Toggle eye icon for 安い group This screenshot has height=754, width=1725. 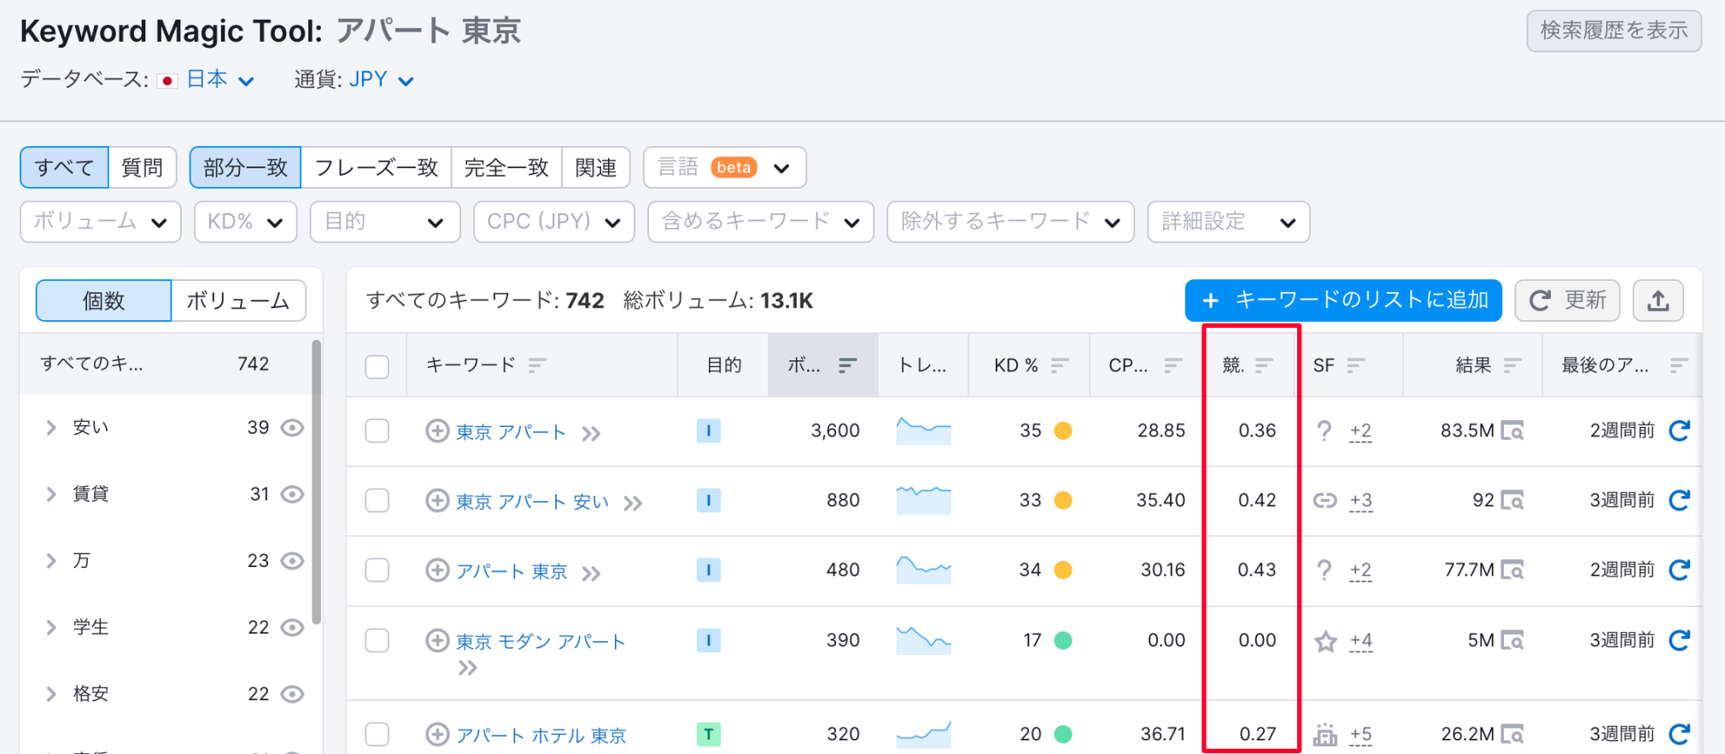click(292, 427)
